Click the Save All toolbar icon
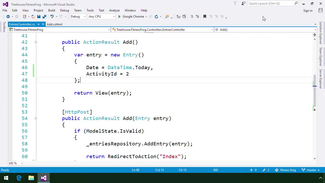The height and width of the screenshot is (183, 325). click(44, 17)
